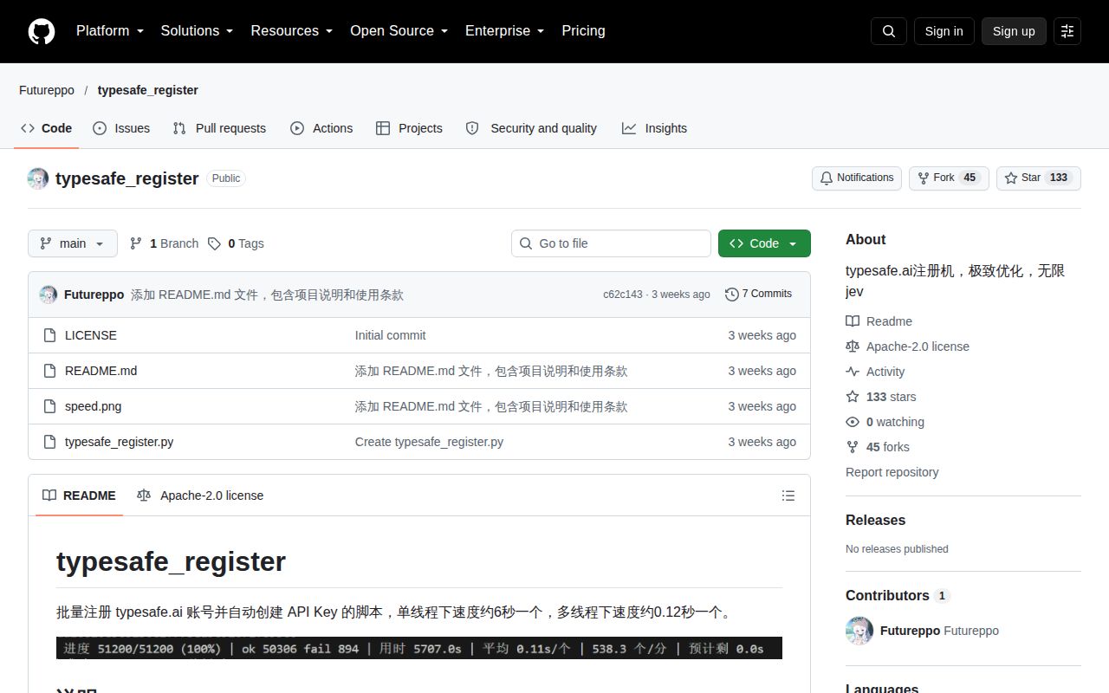Open the Releases heading link

(x=875, y=520)
